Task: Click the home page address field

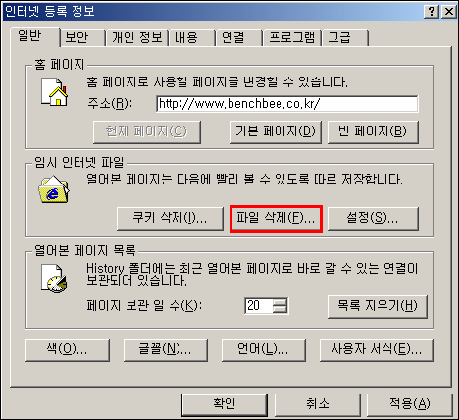Action: pyautogui.click(x=287, y=104)
